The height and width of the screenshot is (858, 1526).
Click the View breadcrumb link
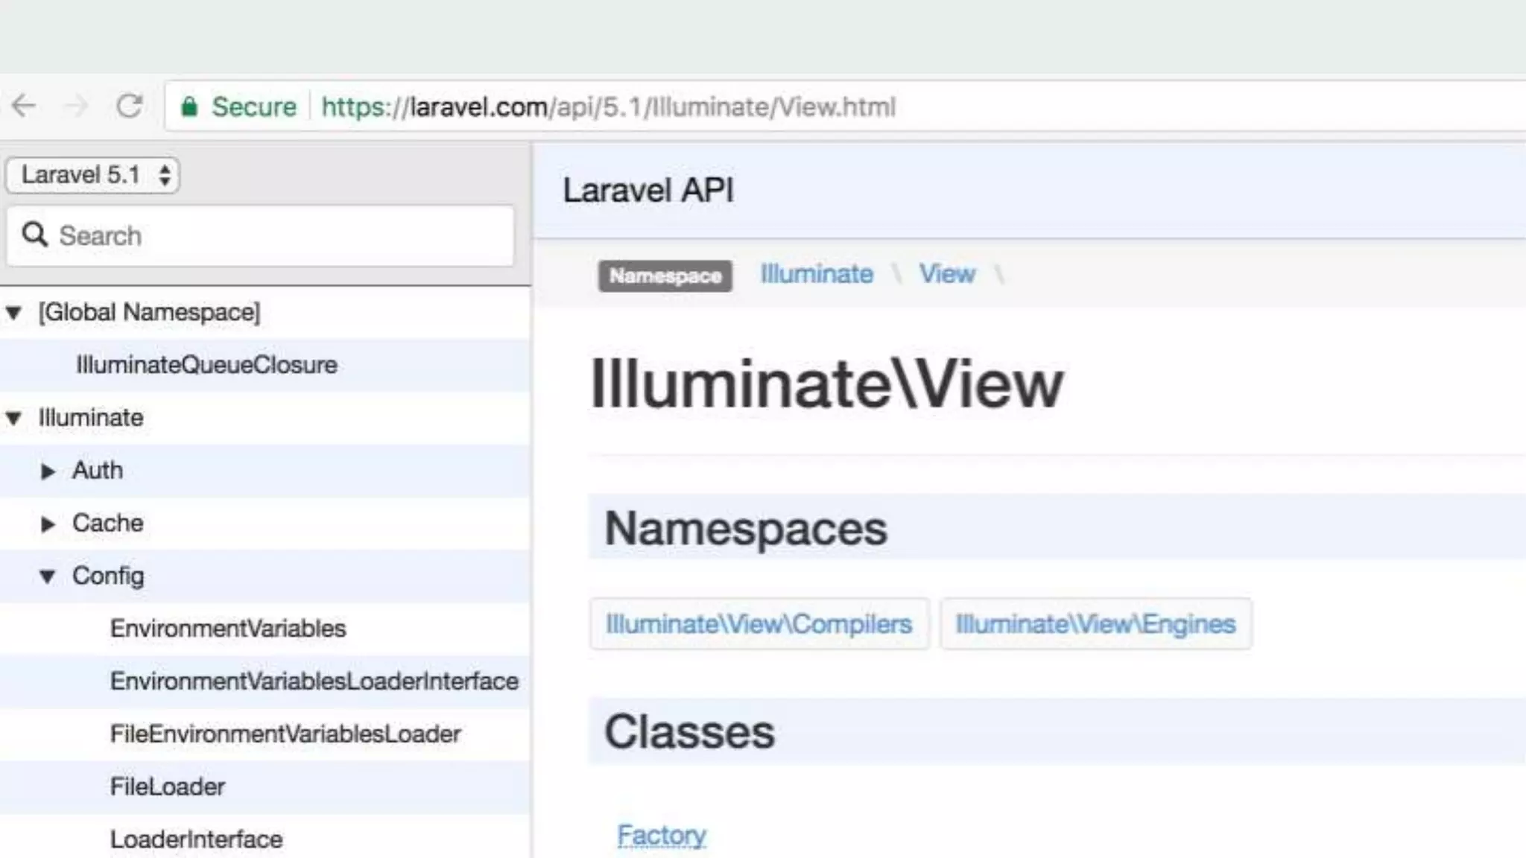pyautogui.click(x=947, y=274)
